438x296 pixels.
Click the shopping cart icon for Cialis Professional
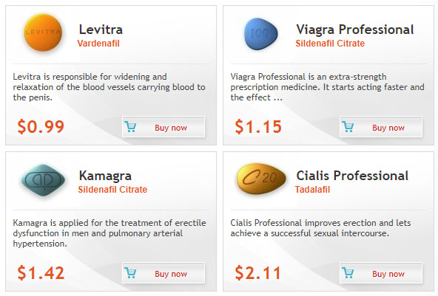click(348, 273)
